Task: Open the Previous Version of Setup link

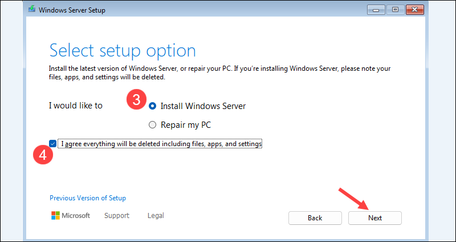Action: pyautogui.click(x=88, y=198)
